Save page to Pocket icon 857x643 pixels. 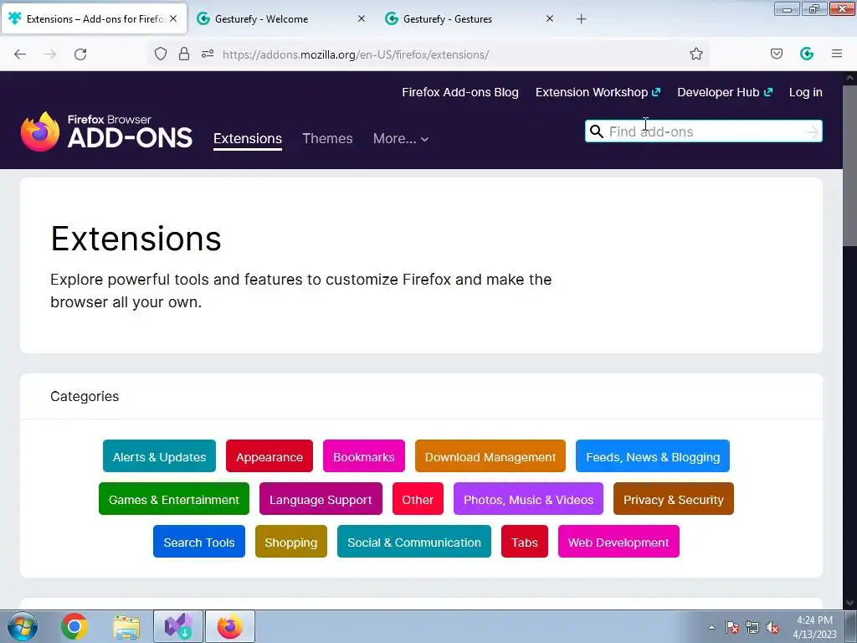point(776,54)
